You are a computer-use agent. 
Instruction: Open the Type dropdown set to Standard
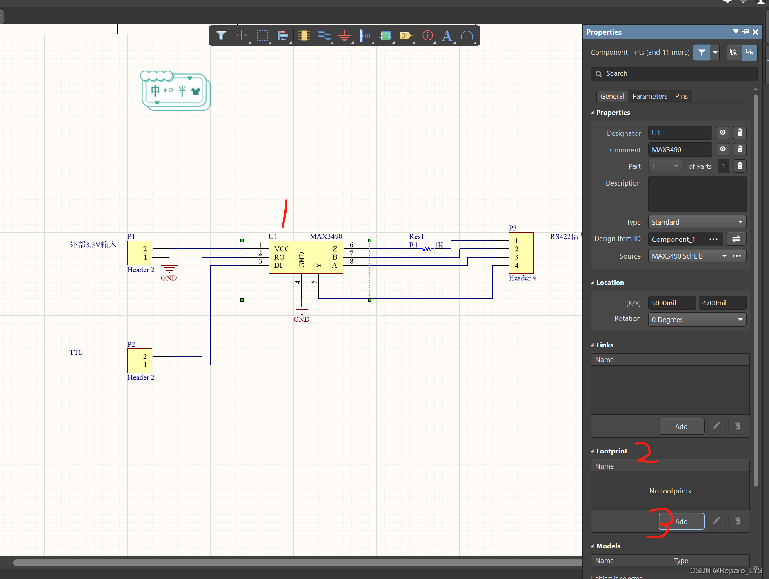click(697, 222)
